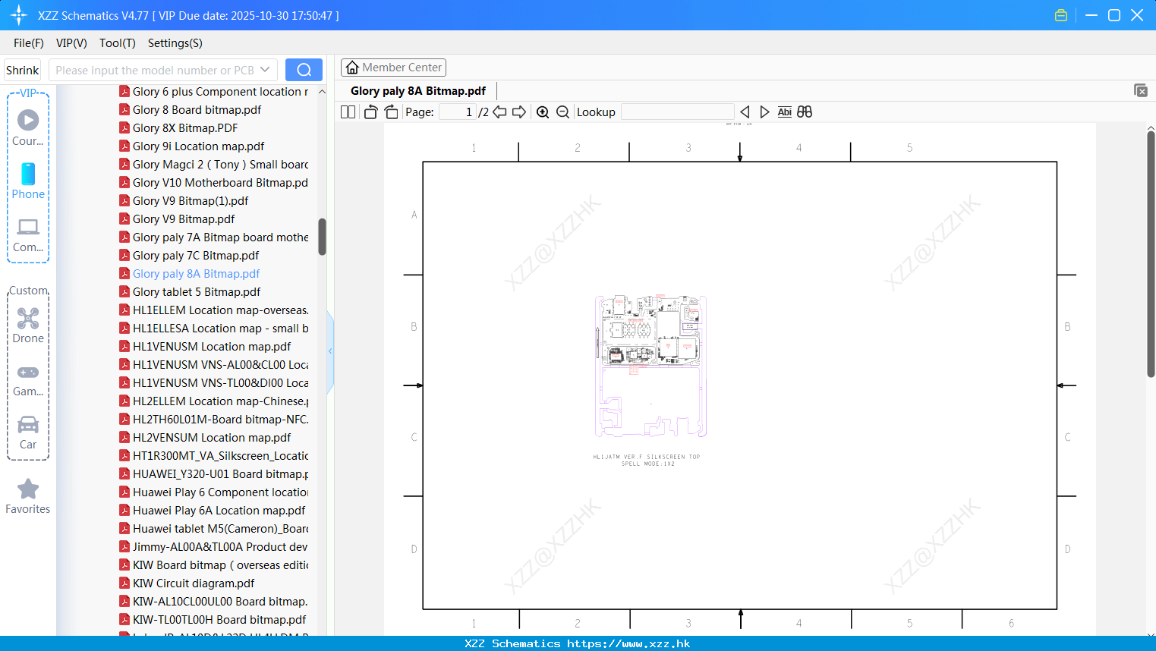The height and width of the screenshot is (651, 1156).
Task: Open HL1VENUSM Location map.pdf
Action: pyautogui.click(x=205, y=347)
